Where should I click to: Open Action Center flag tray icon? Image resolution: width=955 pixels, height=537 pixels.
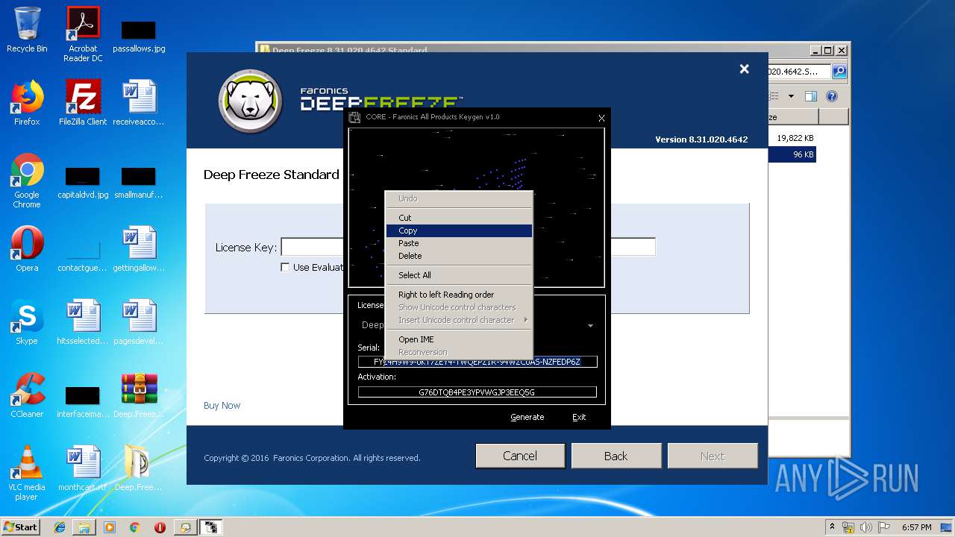884,527
